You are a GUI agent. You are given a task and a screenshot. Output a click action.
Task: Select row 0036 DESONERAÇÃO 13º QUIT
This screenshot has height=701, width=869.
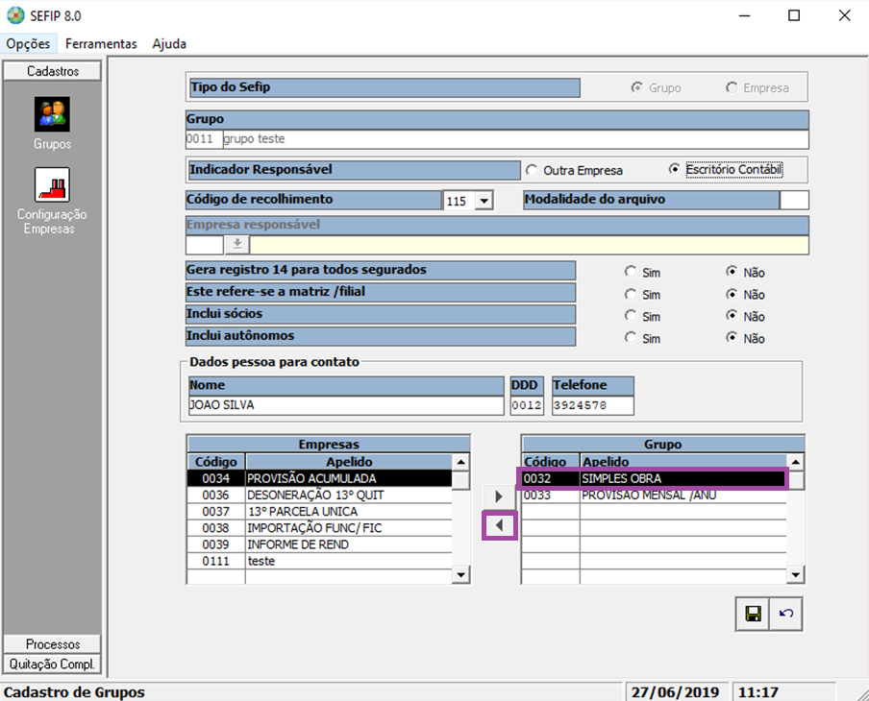tap(319, 495)
